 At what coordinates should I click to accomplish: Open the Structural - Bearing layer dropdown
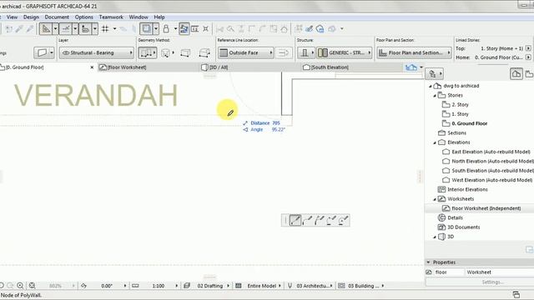click(x=97, y=52)
